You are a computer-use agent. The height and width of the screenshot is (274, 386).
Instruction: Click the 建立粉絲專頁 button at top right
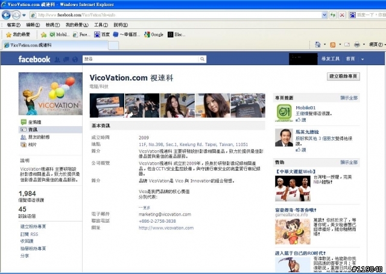(343, 77)
